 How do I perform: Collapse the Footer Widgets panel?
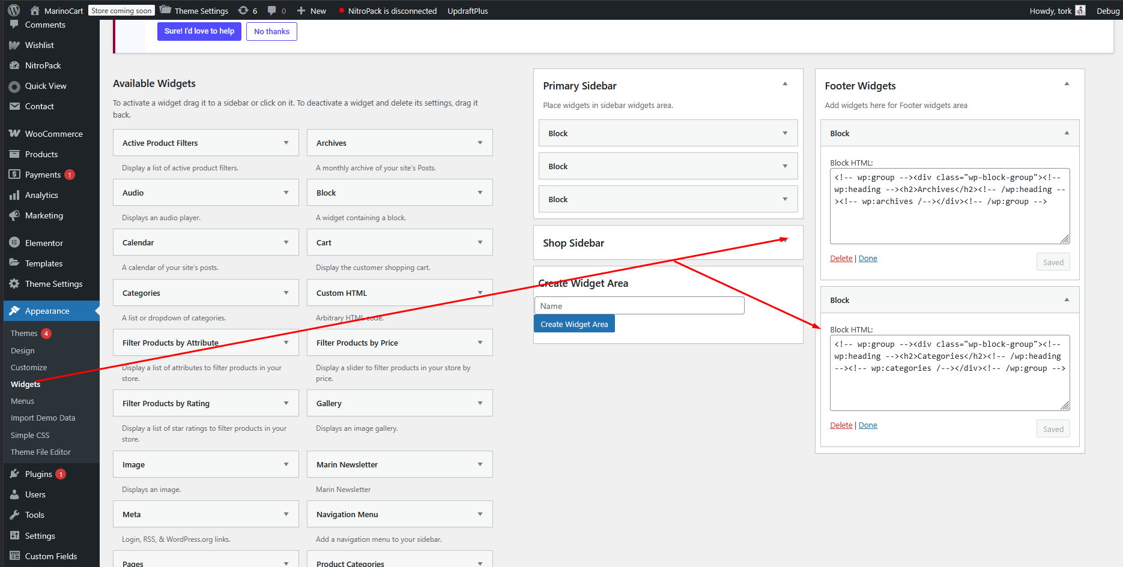tap(1067, 84)
